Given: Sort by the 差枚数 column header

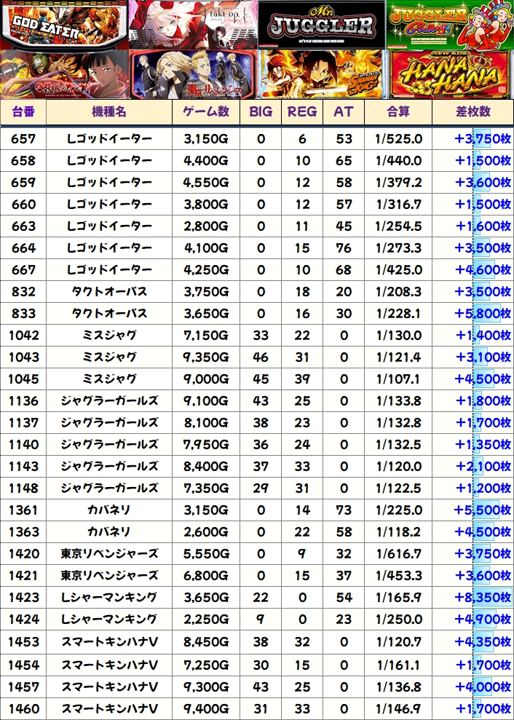Looking at the screenshot, I should 473,113.
